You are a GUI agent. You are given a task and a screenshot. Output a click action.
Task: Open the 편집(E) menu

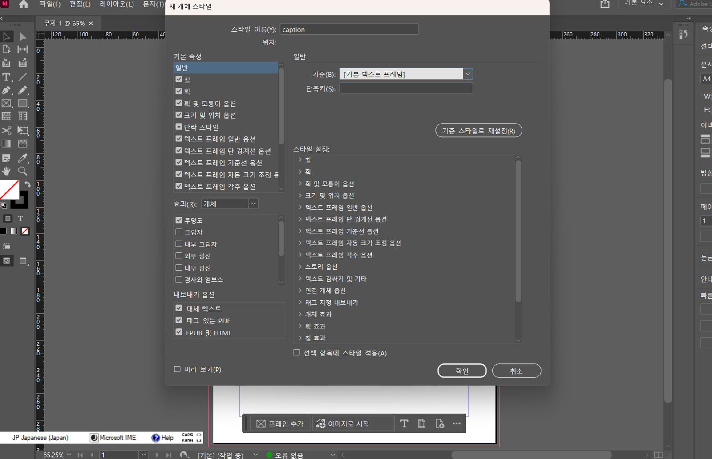pyautogui.click(x=80, y=4)
